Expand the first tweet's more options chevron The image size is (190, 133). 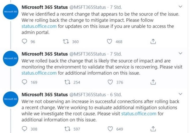180,7
